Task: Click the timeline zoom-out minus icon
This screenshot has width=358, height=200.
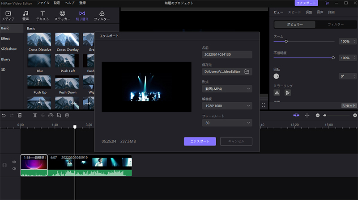Action: pos(318,115)
